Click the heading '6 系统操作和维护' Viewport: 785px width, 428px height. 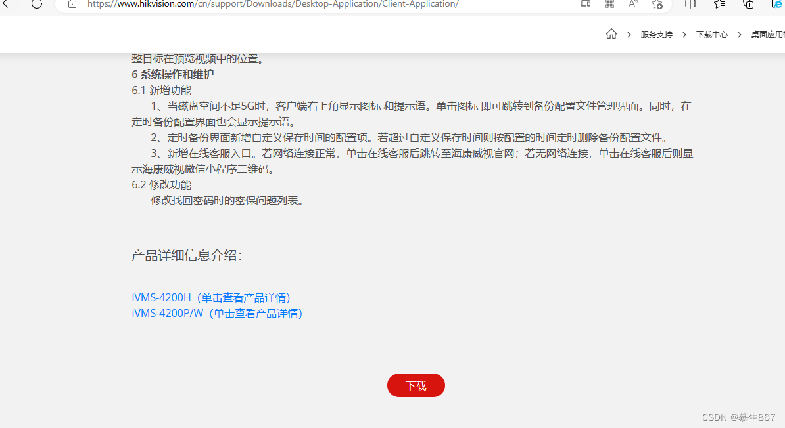[173, 74]
